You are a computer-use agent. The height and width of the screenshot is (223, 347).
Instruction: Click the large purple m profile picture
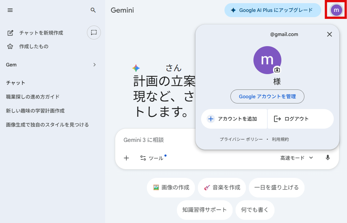pyautogui.click(x=267, y=60)
